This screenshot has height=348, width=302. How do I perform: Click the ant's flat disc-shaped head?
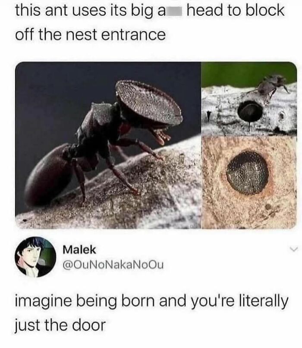[x=149, y=102]
